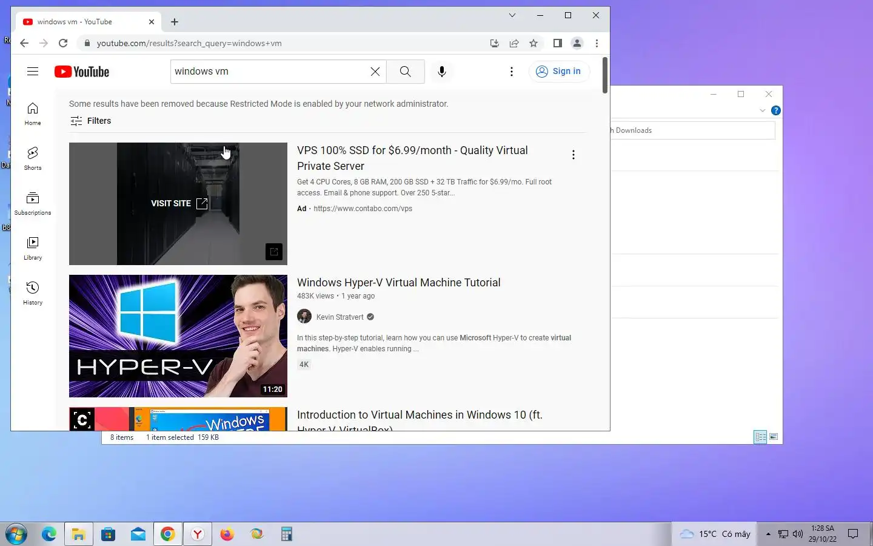This screenshot has width=873, height=546.
Task: Open Windows Start menu
Action: click(x=16, y=534)
